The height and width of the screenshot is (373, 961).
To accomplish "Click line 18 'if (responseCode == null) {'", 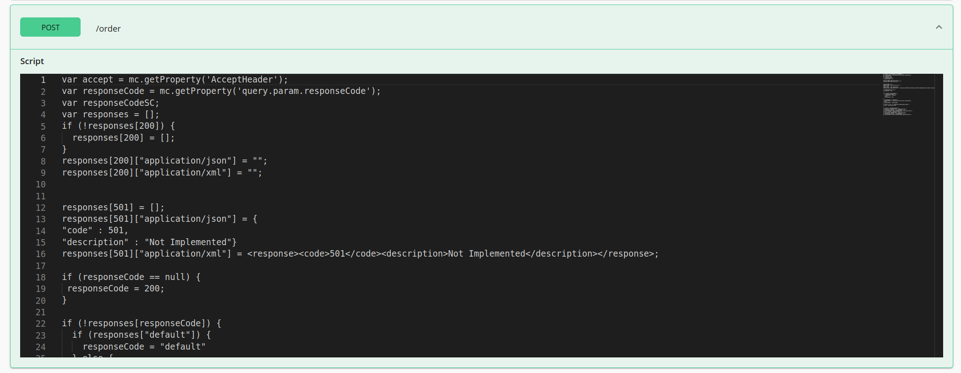I will point(131,277).
